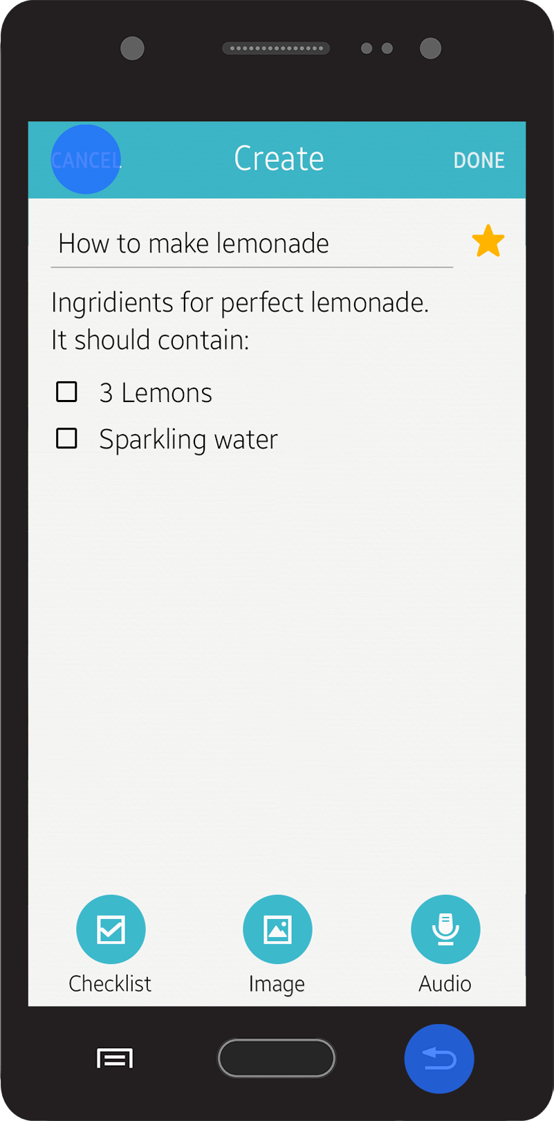Place cursor in "It should contain:" line
The image size is (554, 1121).
click(150, 340)
